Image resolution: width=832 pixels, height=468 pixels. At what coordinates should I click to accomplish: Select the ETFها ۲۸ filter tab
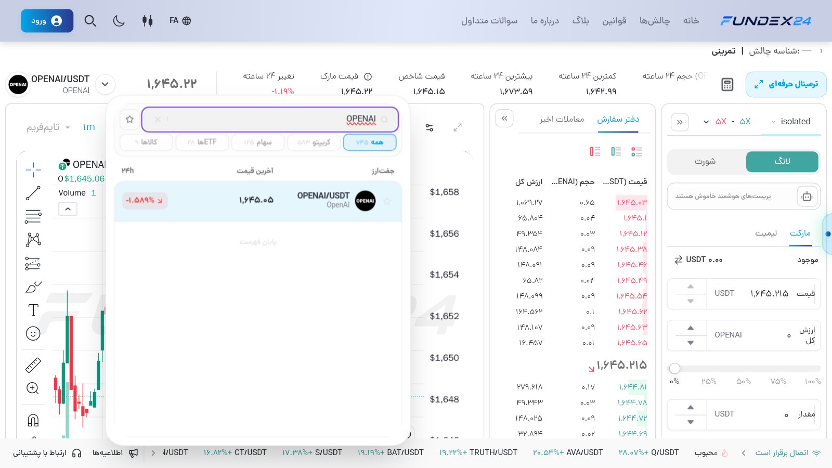pyautogui.click(x=202, y=142)
